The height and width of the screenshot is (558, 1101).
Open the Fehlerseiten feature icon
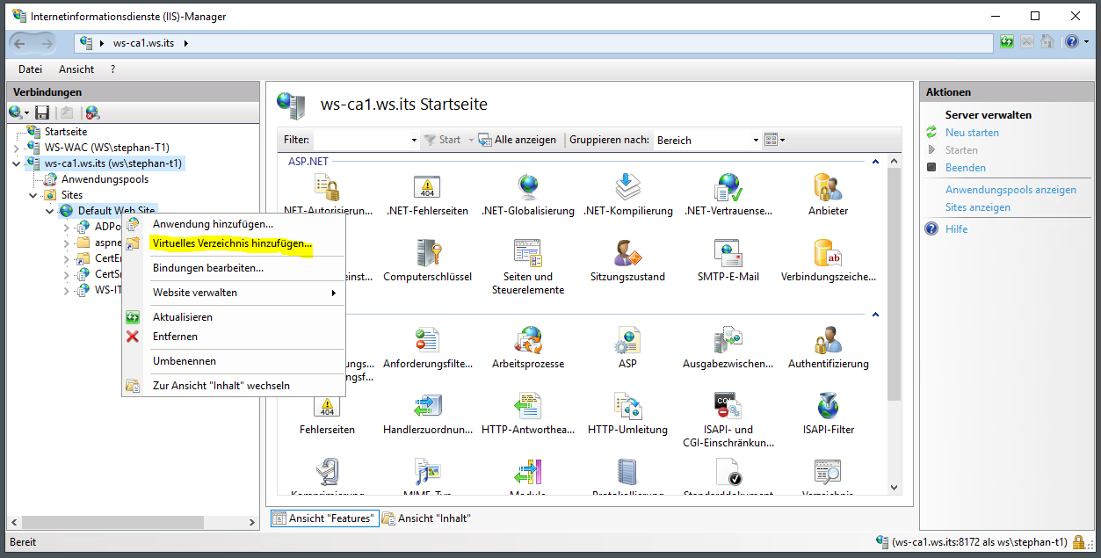pyautogui.click(x=327, y=406)
